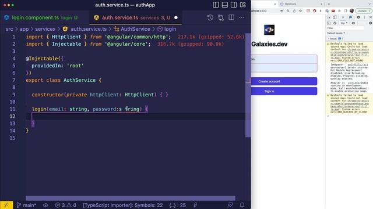Click line number 12 in the gutter
The height and width of the screenshot is (209, 373).
12,116
